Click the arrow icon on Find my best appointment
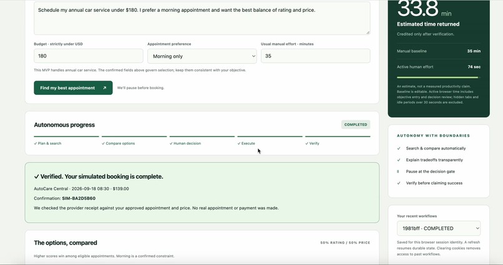 click(104, 88)
